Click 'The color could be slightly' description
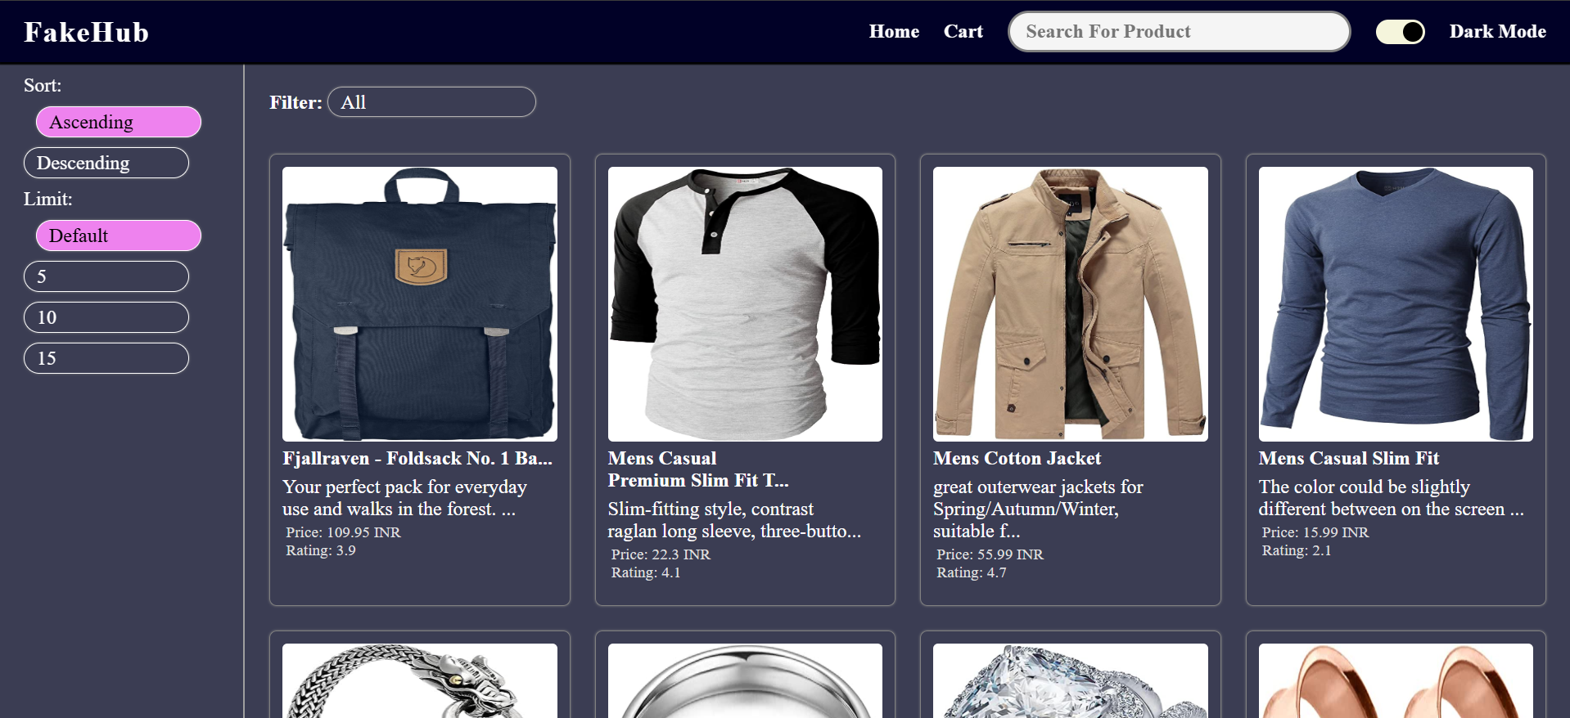1570x718 pixels. point(1391,498)
